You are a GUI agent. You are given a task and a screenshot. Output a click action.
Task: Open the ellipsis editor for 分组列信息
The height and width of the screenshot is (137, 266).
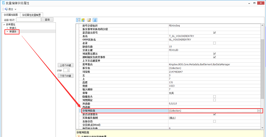[x=259, y=110]
